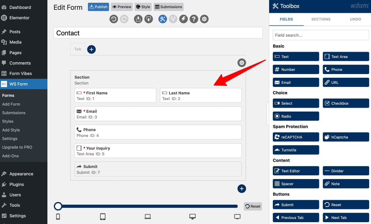The image size is (371, 224).
Task: Select the Phone field ID 4
Action: tap(158, 132)
